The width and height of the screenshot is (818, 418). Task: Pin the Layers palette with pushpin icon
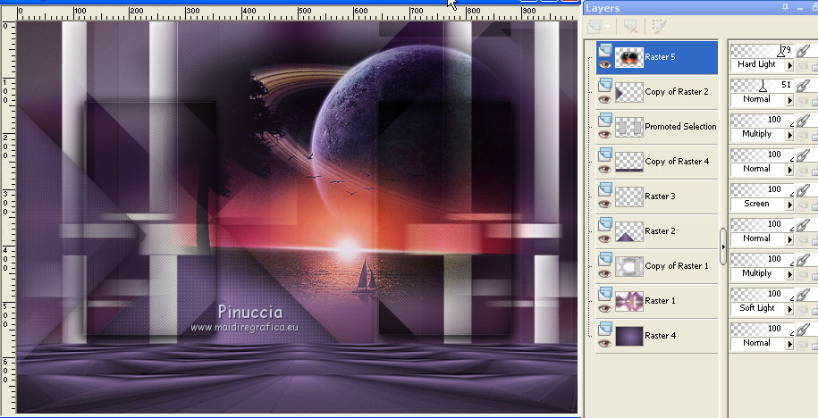[x=785, y=8]
